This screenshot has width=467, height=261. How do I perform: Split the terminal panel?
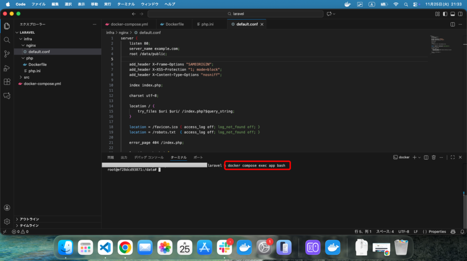coord(426,157)
